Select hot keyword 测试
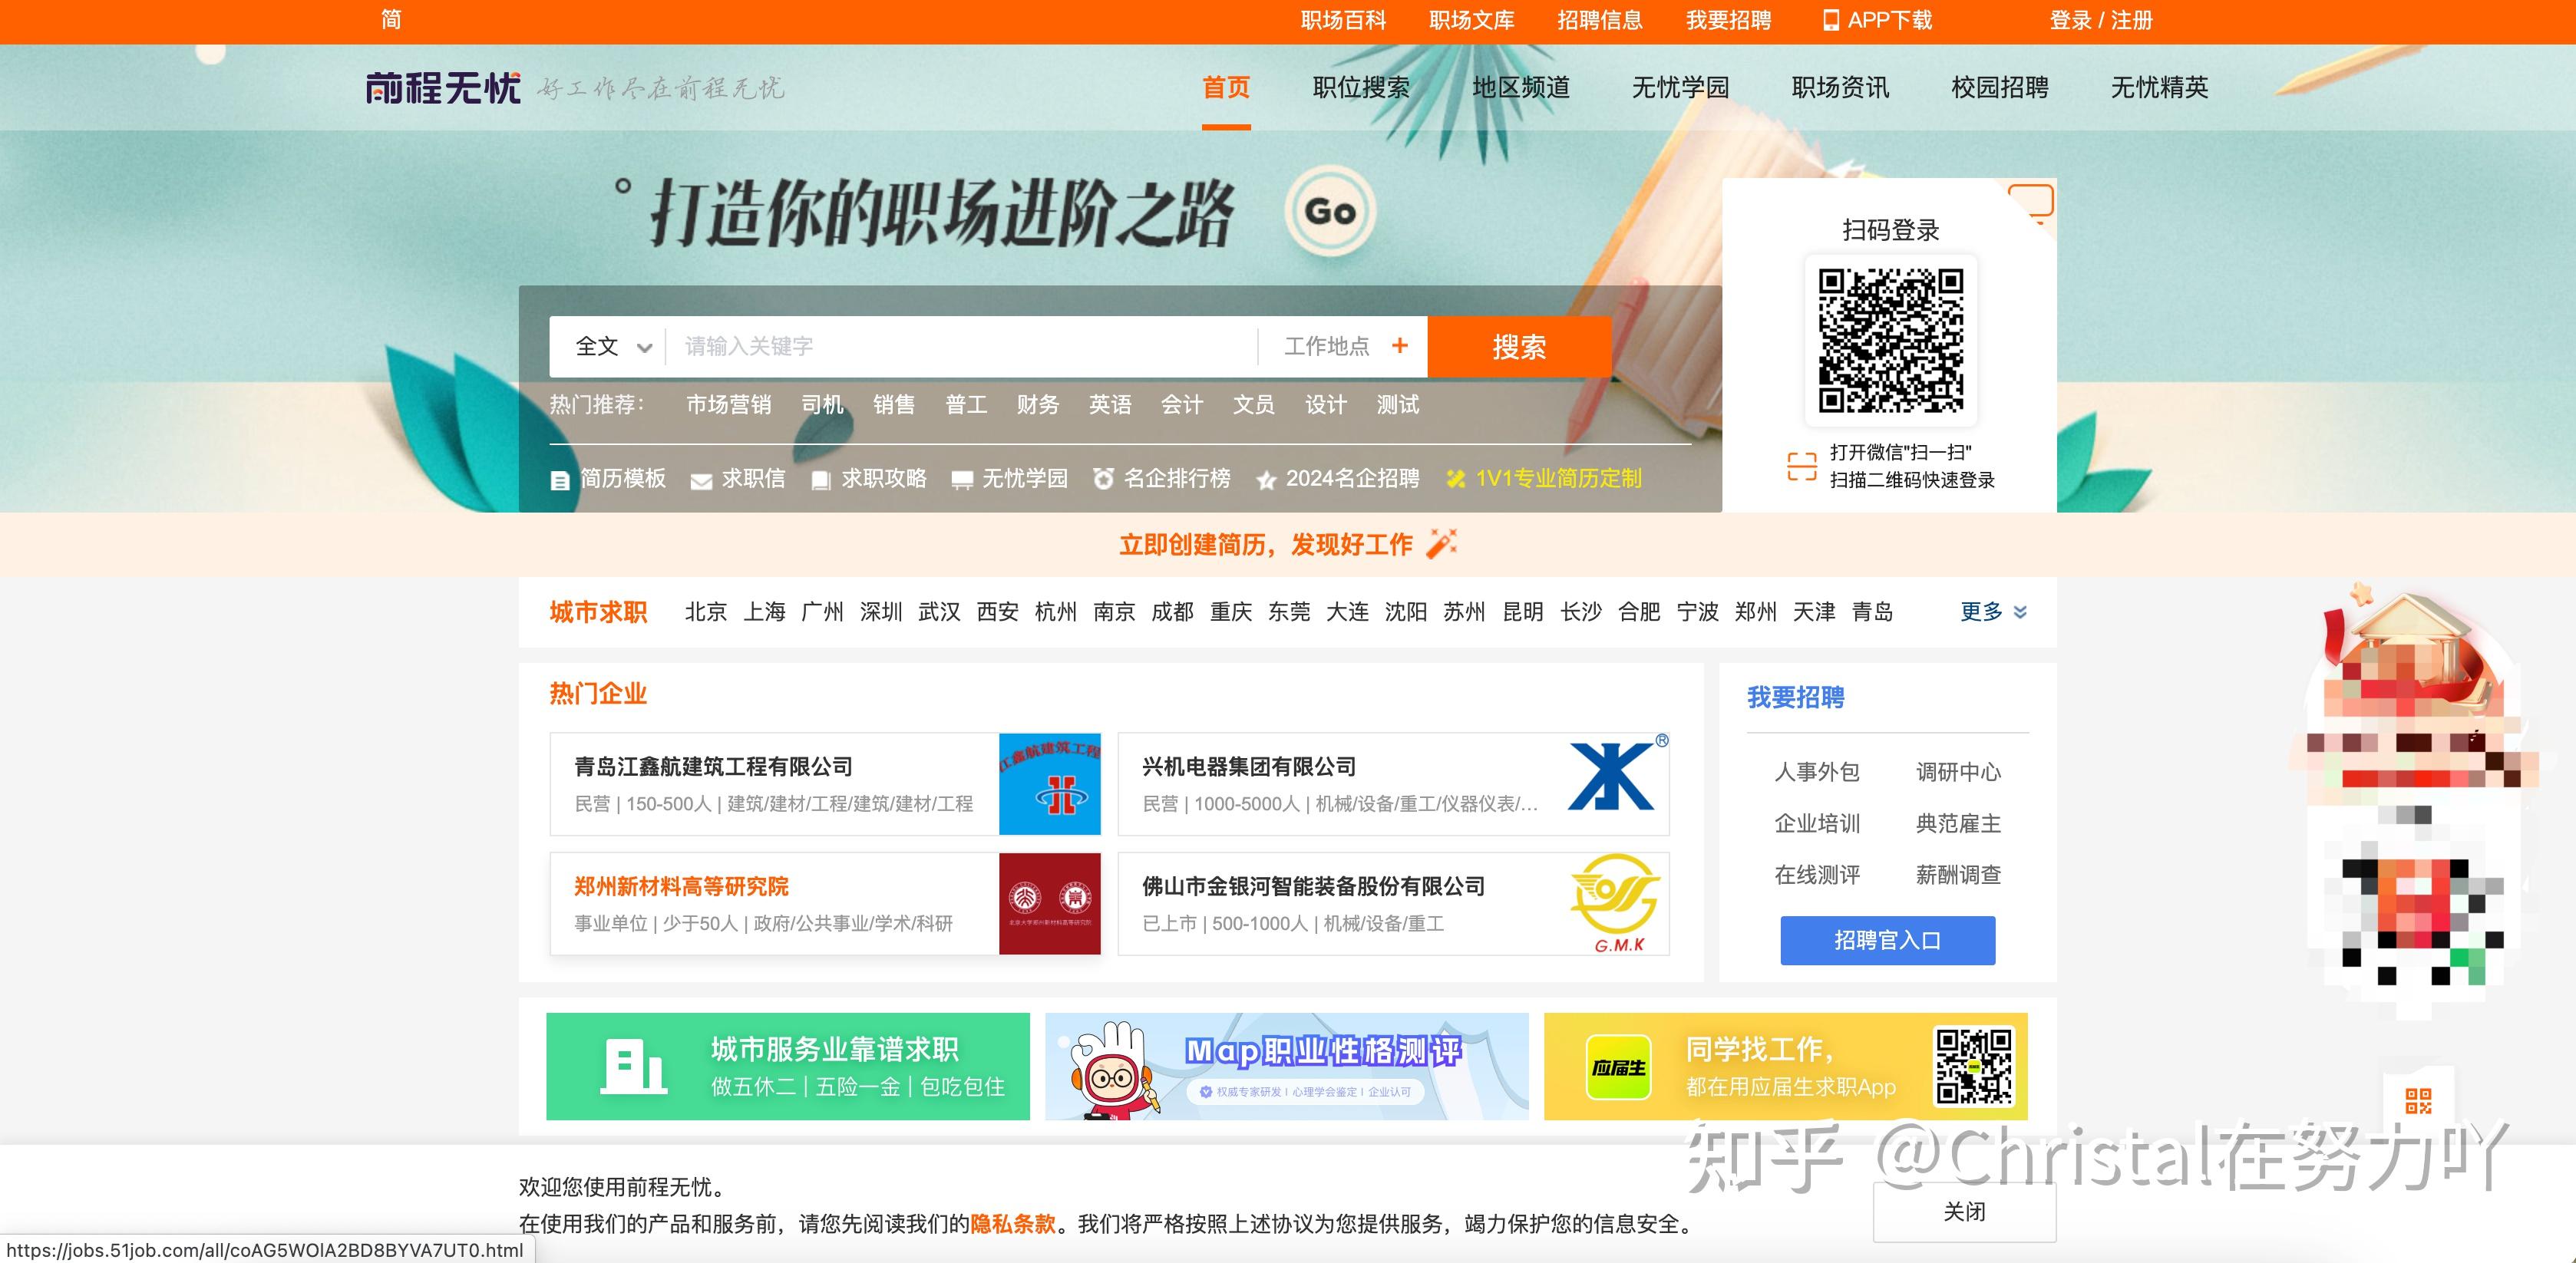 (x=1397, y=404)
